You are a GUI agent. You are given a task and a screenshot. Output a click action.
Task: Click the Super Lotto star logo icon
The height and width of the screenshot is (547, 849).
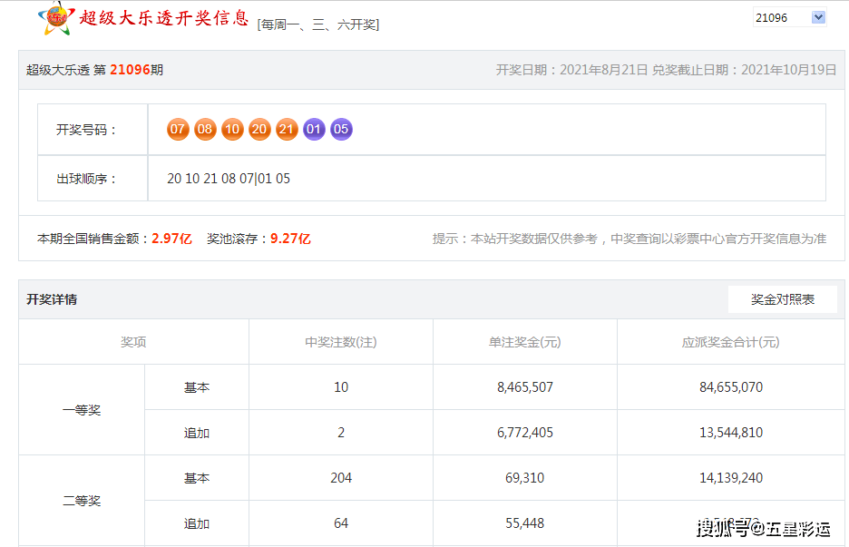[55, 19]
